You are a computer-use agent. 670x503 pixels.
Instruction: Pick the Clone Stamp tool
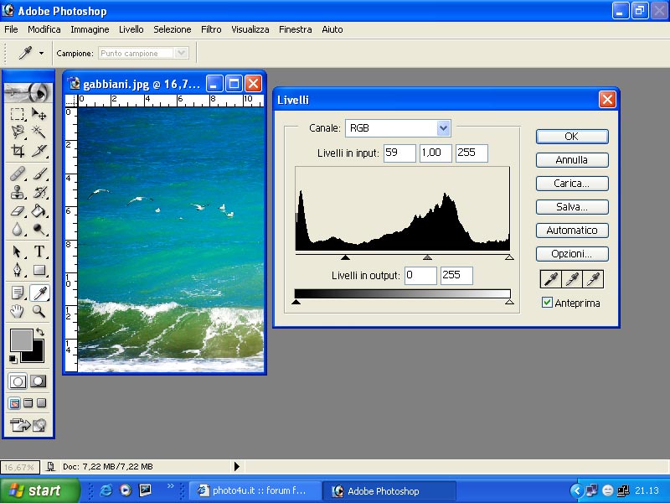coord(18,192)
